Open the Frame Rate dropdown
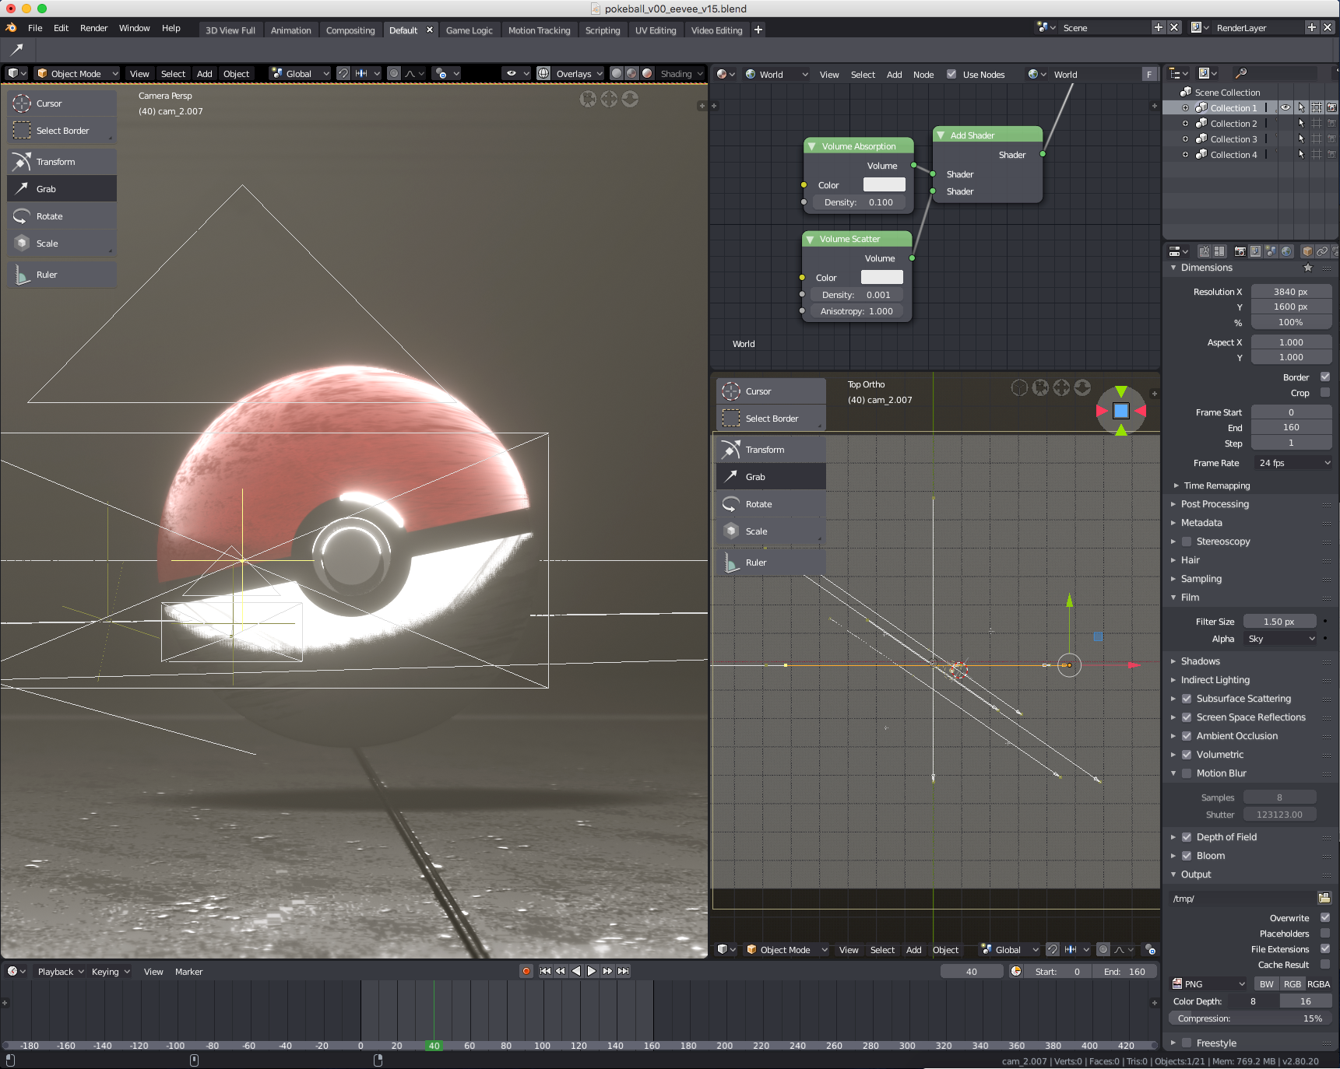The height and width of the screenshot is (1069, 1340). (1292, 463)
